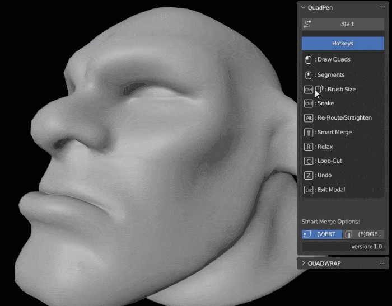This screenshot has height=306, width=392.
Task: Click the version: 1.0 text
Action: pyautogui.click(x=366, y=247)
